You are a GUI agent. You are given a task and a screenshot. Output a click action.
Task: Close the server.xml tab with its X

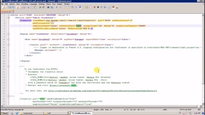pos(12,12)
